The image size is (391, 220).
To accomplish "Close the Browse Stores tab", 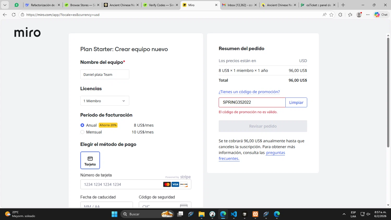I will click(x=98, y=5).
